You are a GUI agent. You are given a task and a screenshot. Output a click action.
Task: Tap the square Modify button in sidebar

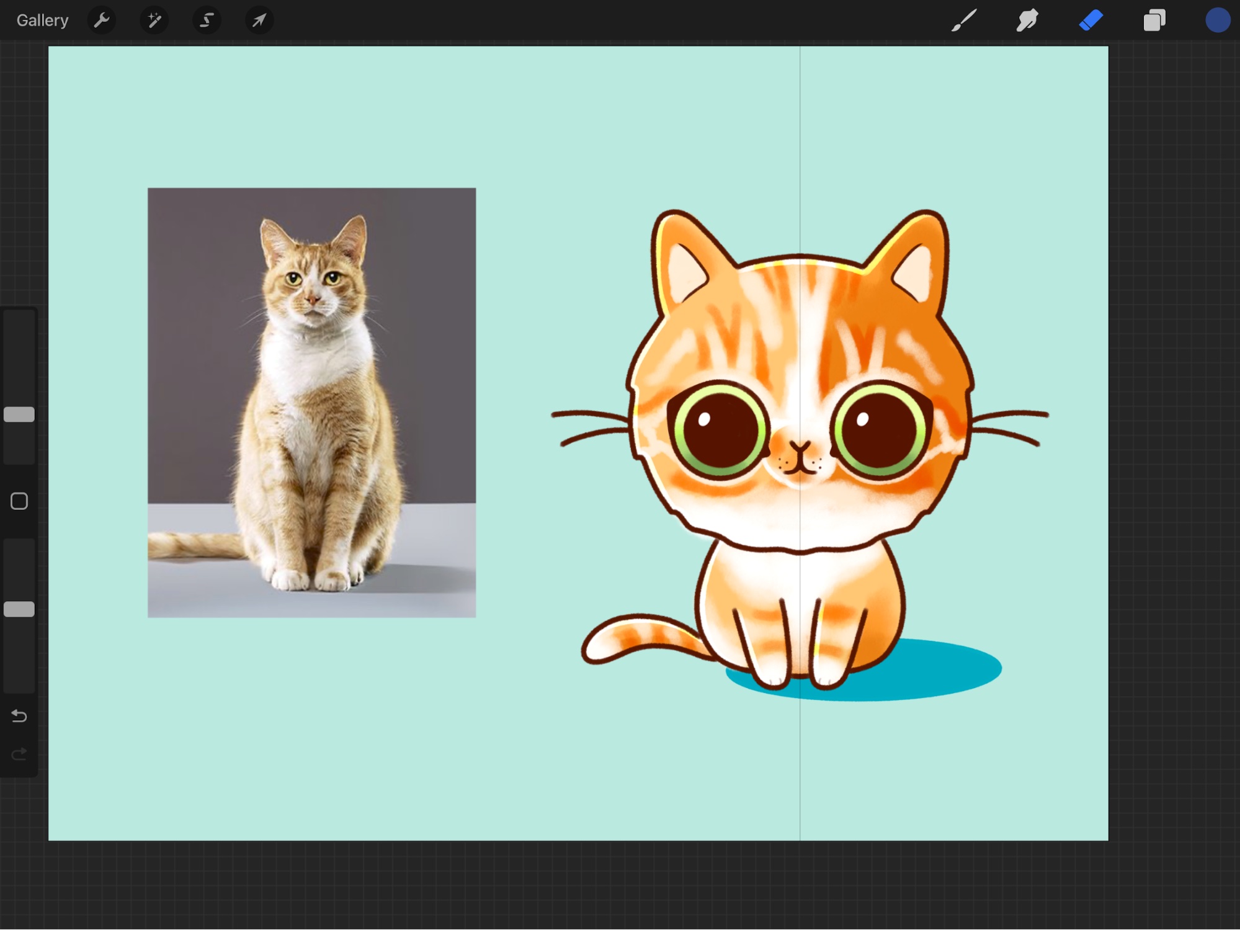coord(19,501)
